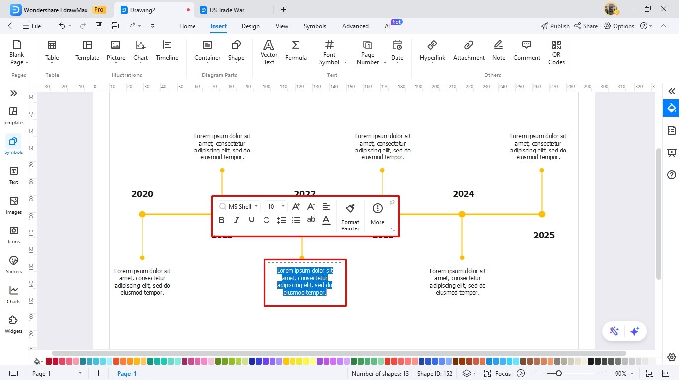Click the vertical canvas scrollbar
Screen dimensions: 679x380
pyautogui.click(x=659, y=214)
